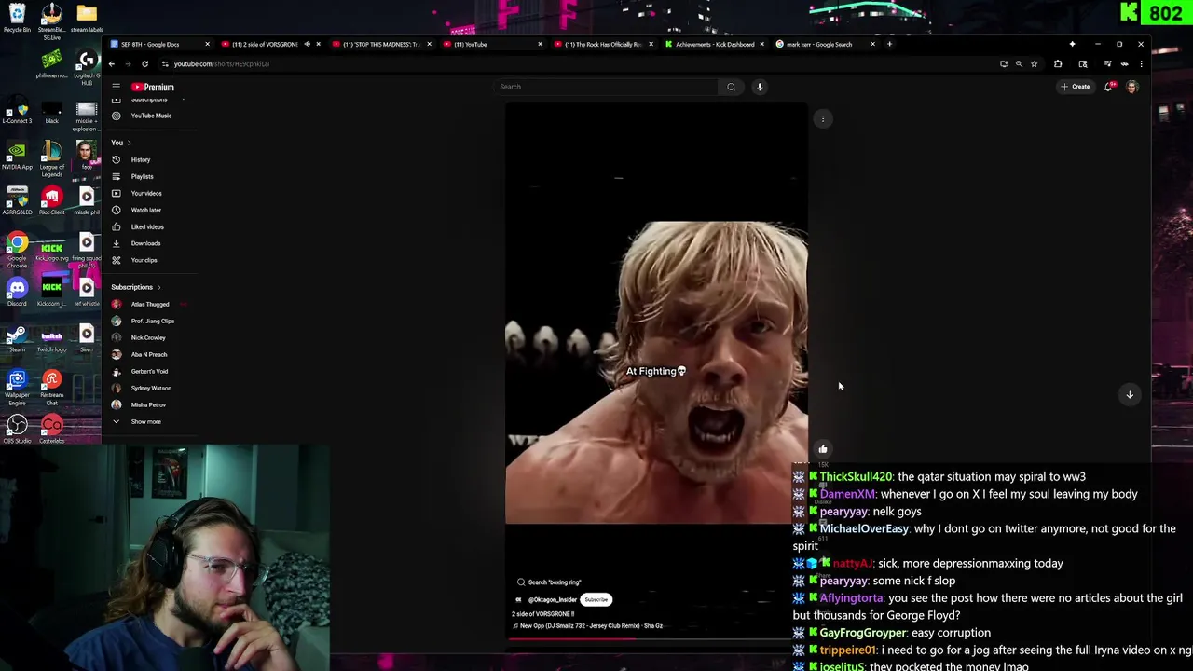Open Steam desktop shortcut

(17, 338)
